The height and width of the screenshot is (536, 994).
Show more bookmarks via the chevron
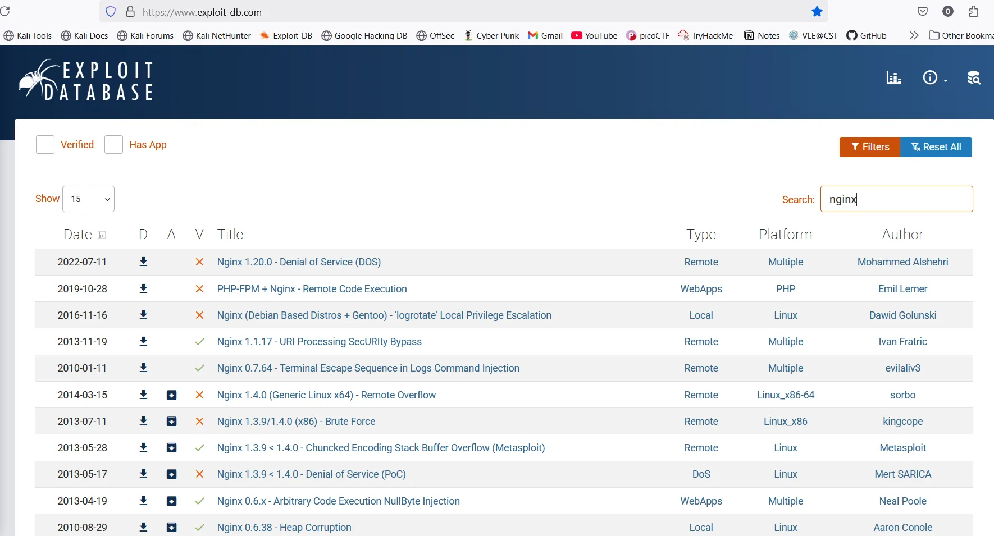point(914,35)
